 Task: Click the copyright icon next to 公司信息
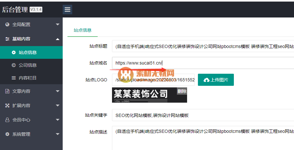coord(14,65)
